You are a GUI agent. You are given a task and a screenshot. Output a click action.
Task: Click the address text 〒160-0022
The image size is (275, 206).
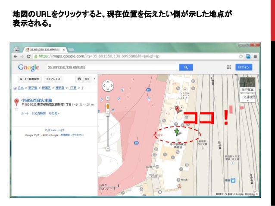(29, 105)
